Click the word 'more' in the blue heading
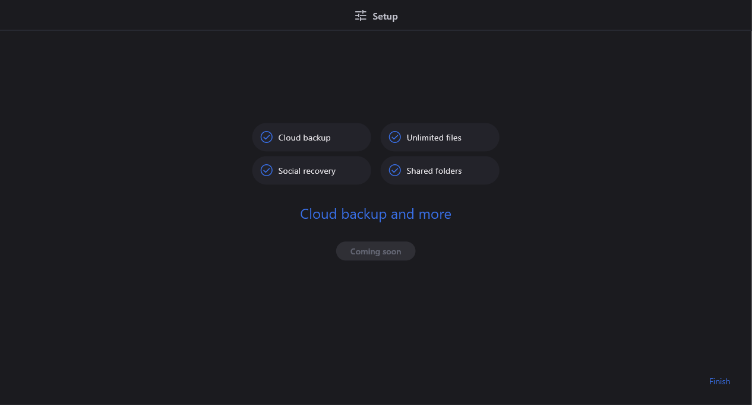 (x=435, y=214)
